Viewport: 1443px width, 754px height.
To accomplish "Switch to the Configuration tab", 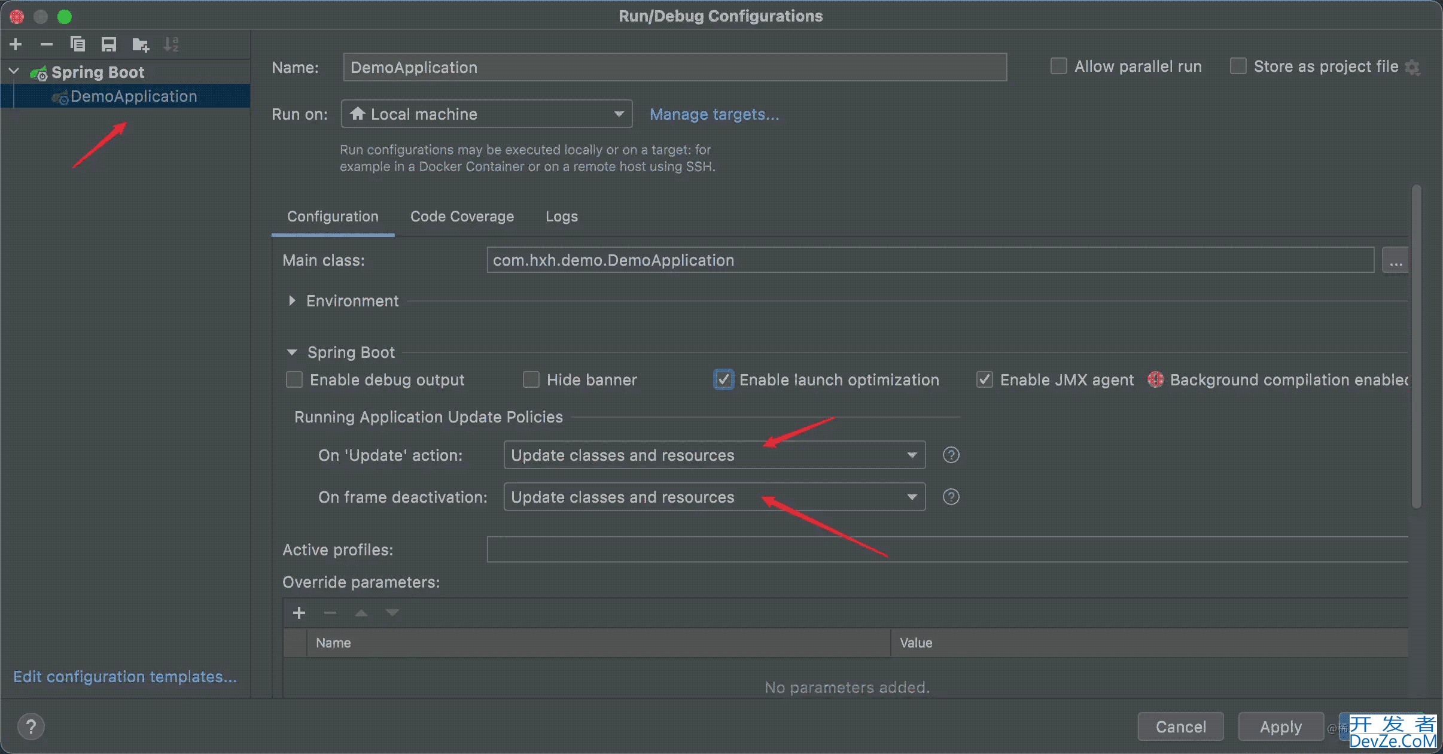I will (333, 217).
